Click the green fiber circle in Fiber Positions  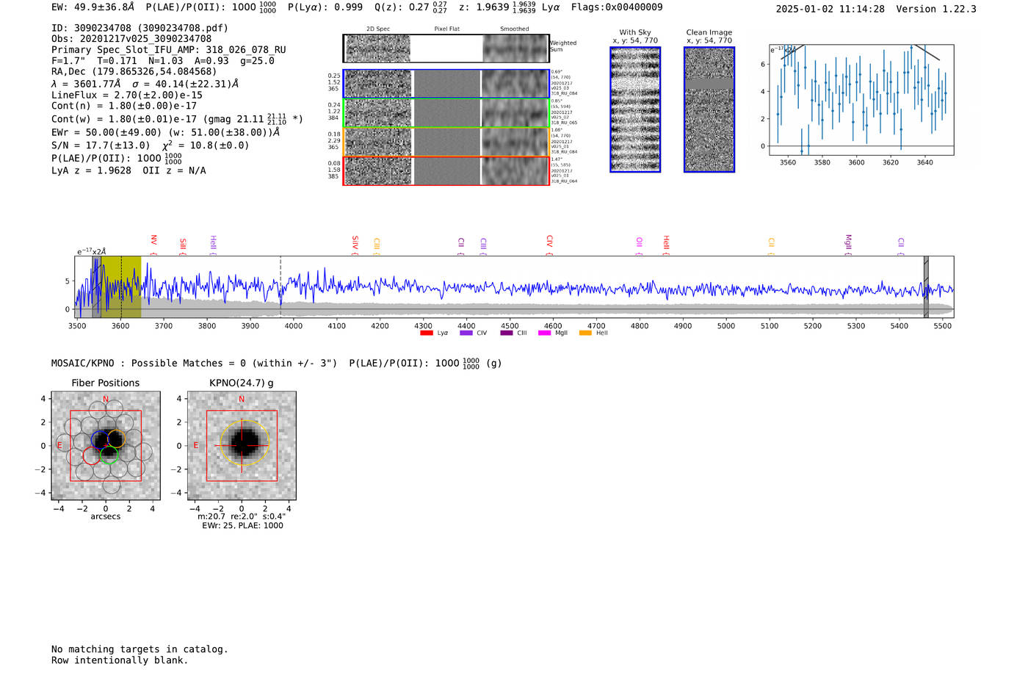pos(109,455)
